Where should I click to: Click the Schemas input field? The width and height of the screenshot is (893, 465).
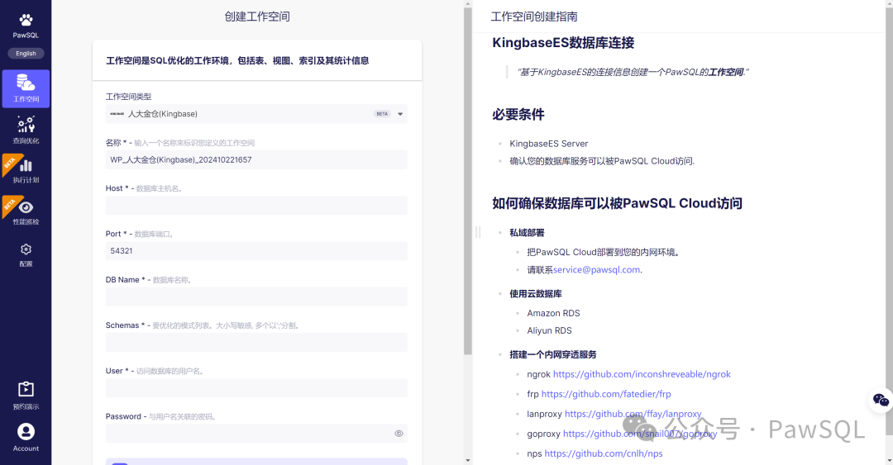[256, 342]
